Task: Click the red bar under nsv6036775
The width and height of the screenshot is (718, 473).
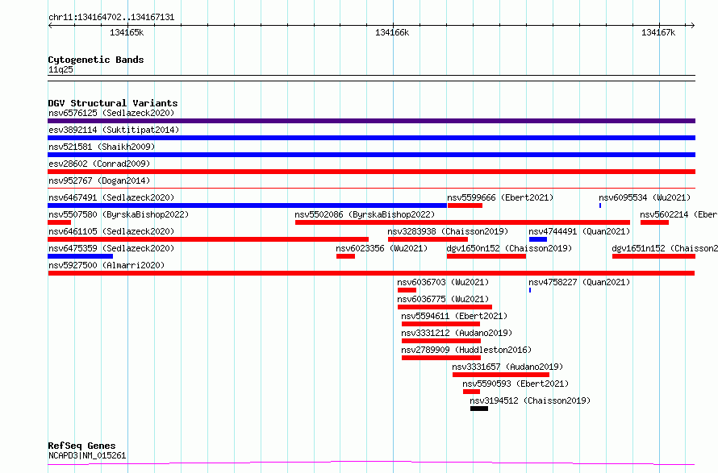Action: tap(445, 307)
